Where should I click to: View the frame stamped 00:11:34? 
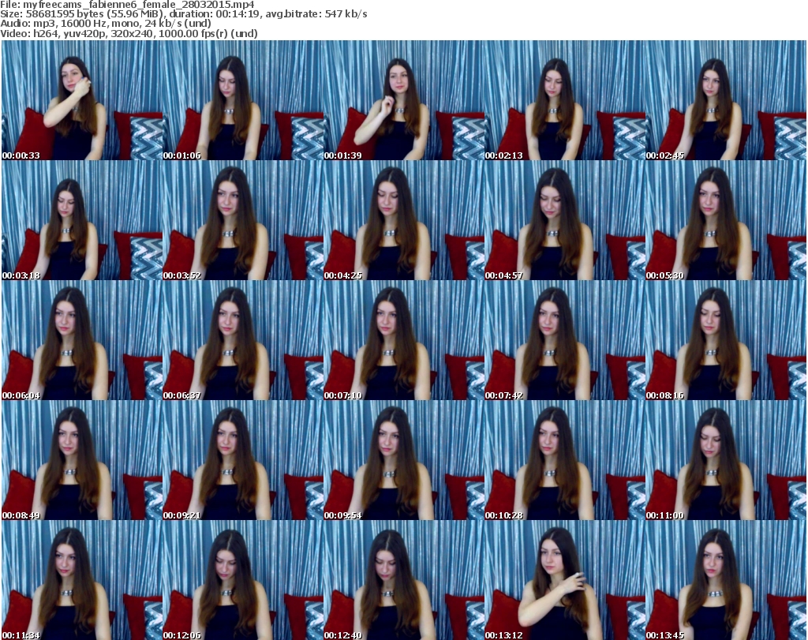click(82, 580)
